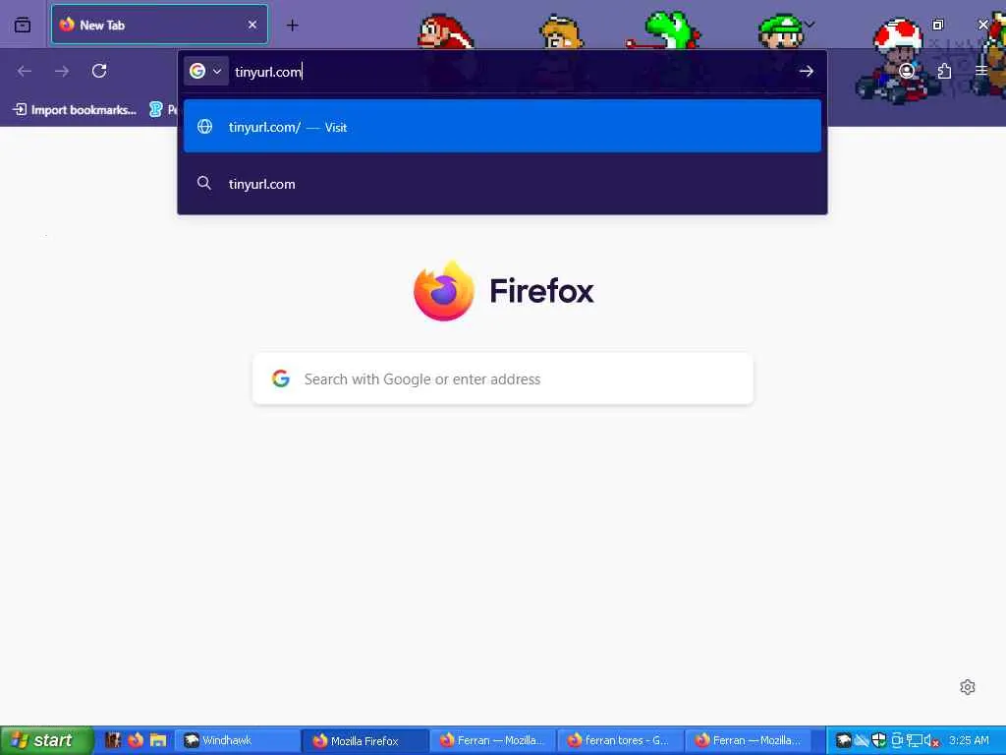
Task: Switch to Mozilla Firefox taskbar window
Action: pyautogui.click(x=365, y=740)
